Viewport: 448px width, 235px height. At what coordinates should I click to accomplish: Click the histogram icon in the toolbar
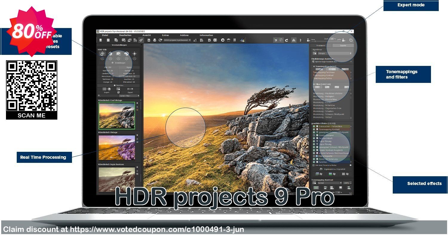[x=242, y=40]
